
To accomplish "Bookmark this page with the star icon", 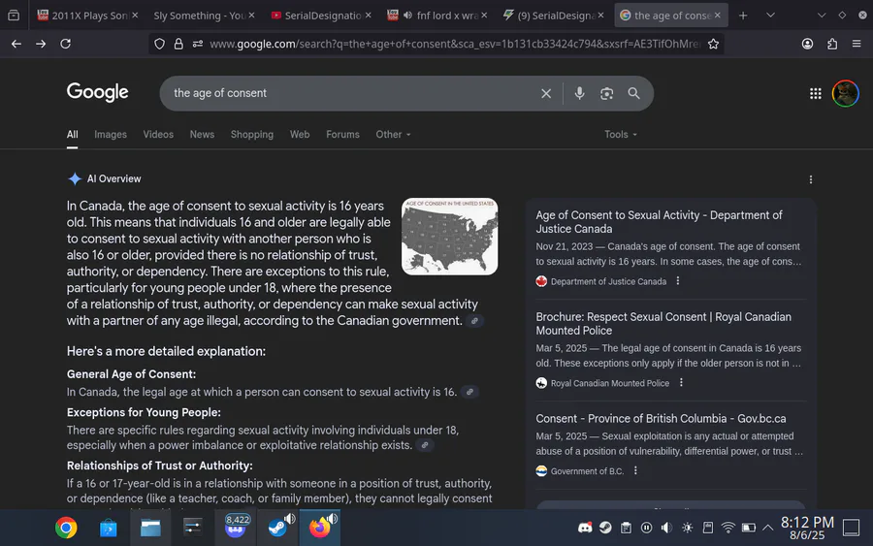I will point(713,44).
